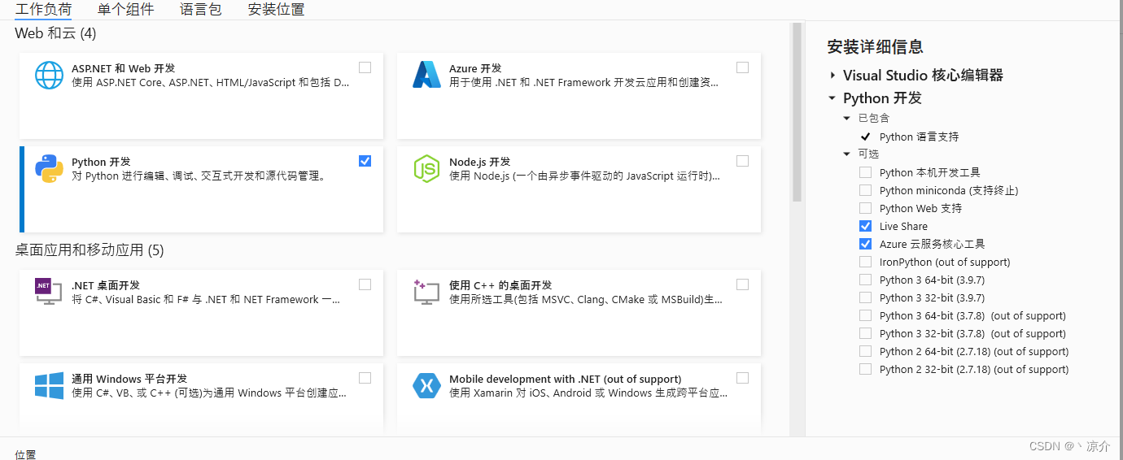
Task: Tick the 通用 Windows 平台开发 checkbox
Action: click(365, 378)
